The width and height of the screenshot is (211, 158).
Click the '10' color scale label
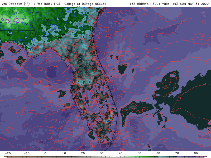[x=64, y=153]
